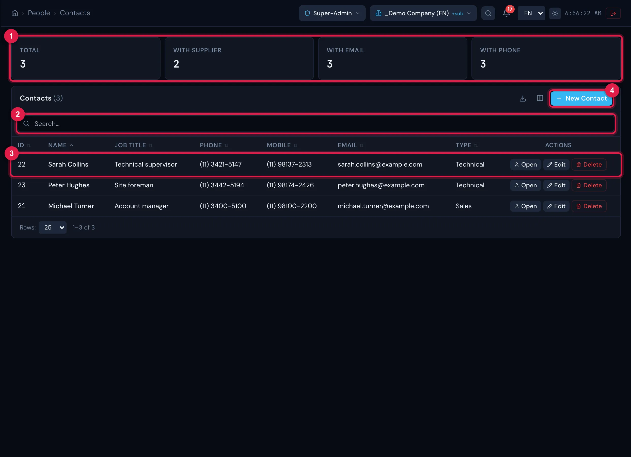The image size is (631, 457).
Task: Open Sarah Collins contact
Action: [525, 164]
